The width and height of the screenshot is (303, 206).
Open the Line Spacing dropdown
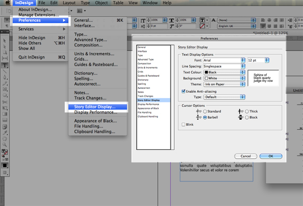point(224,66)
